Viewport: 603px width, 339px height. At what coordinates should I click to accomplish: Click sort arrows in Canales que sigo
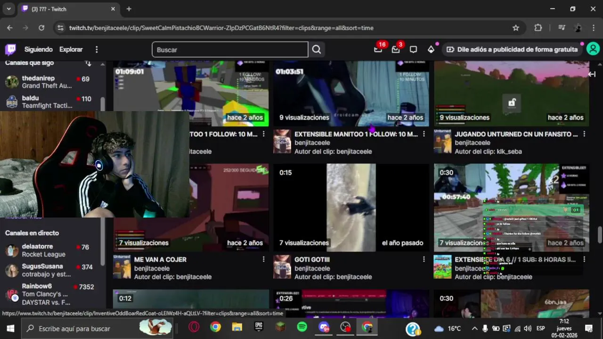tap(88, 63)
